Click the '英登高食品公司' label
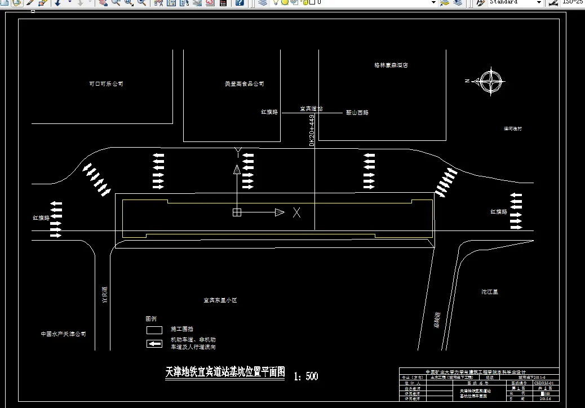The width and height of the screenshot is (585, 408). [x=245, y=84]
